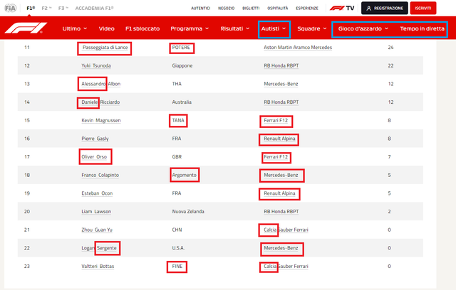Select Australia in Ricciardo row
This screenshot has width=456, height=290.
(x=182, y=102)
